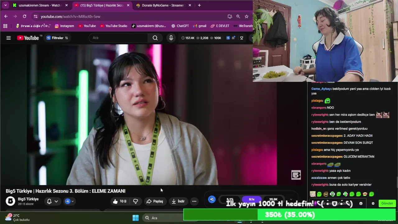
Task: Close the uzumakiremm Stream tab
Action: (66, 5)
